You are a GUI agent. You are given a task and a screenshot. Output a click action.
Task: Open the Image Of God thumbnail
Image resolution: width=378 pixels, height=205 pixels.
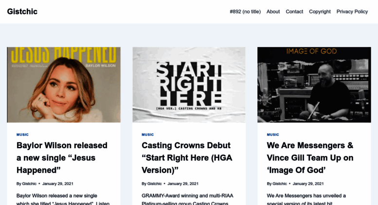[314, 85]
